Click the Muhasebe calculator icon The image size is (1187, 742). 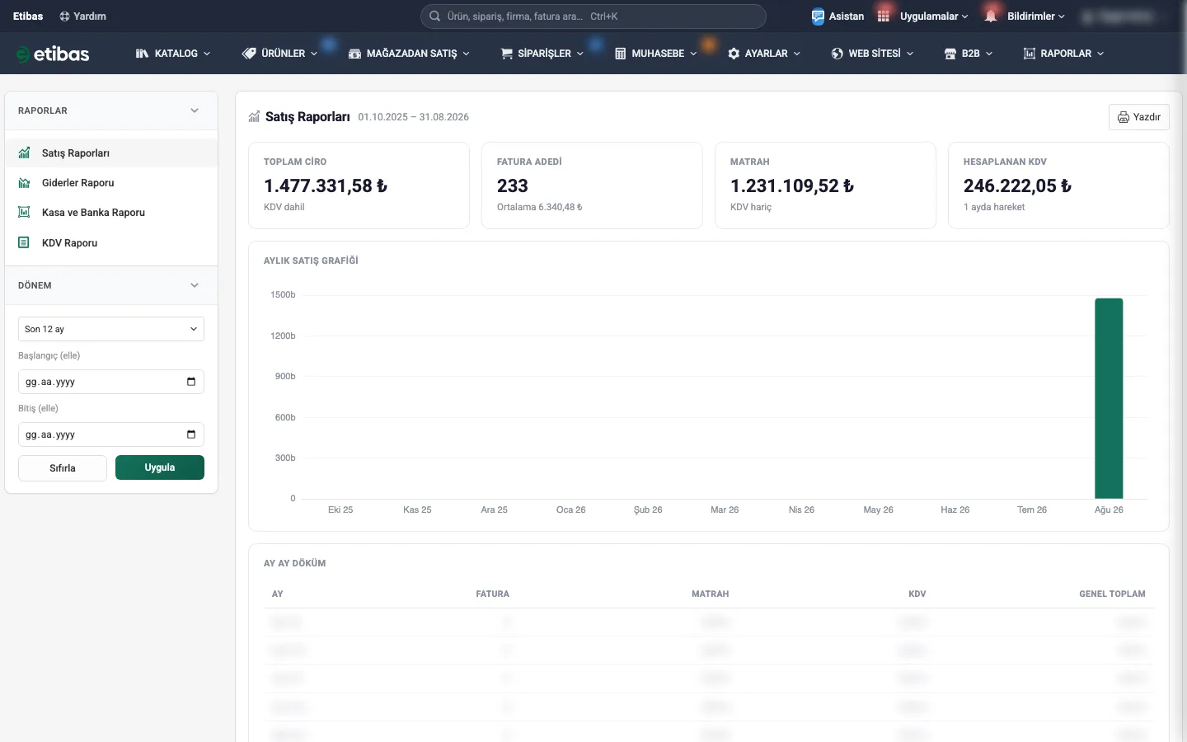(x=621, y=54)
